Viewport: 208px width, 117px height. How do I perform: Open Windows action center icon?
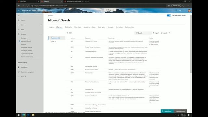188,115
